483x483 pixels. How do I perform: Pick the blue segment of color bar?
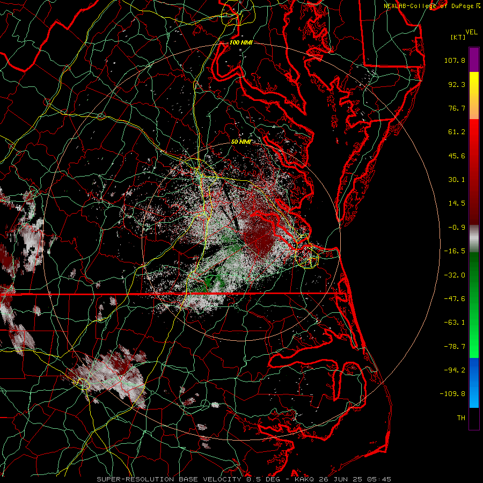(474, 383)
